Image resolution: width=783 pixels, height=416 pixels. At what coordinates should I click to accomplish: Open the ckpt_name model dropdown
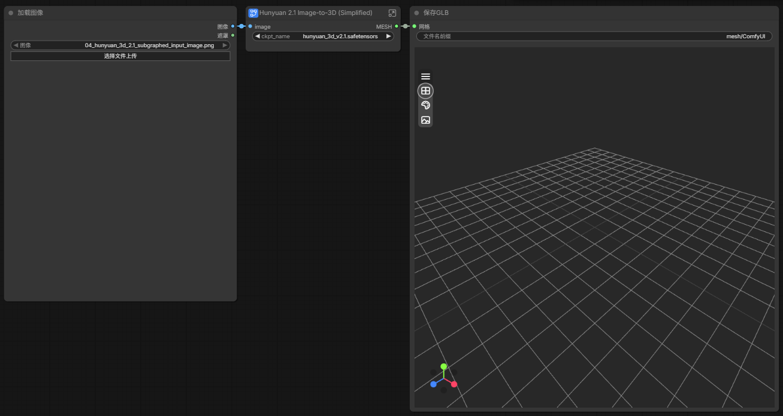pos(323,36)
